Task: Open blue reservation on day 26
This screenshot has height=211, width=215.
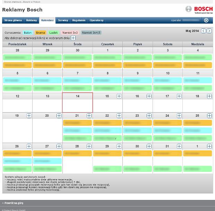Action: click(17, 161)
